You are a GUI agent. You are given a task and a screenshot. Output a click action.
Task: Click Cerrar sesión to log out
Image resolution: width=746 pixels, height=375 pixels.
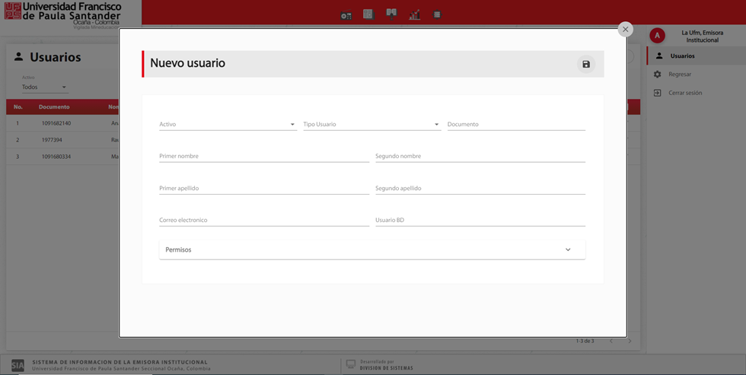pos(685,93)
